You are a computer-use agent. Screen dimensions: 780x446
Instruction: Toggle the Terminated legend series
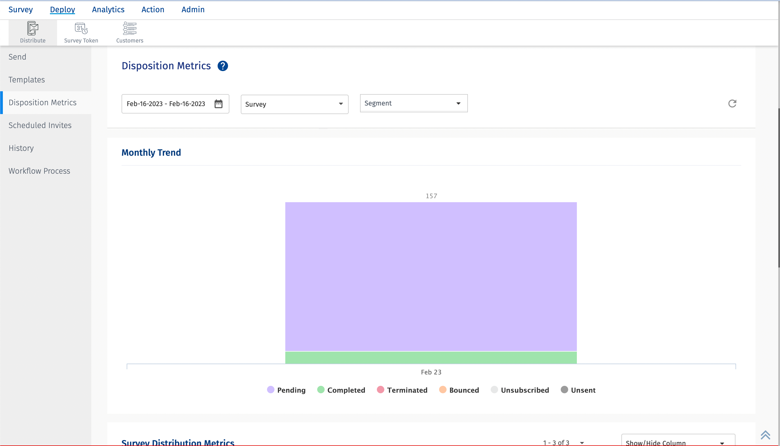tap(402, 390)
